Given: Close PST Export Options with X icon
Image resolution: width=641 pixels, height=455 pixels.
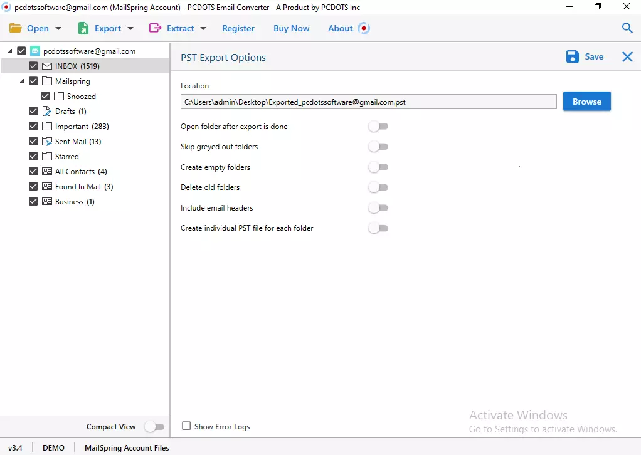Looking at the screenshot, I should [627, 57].
